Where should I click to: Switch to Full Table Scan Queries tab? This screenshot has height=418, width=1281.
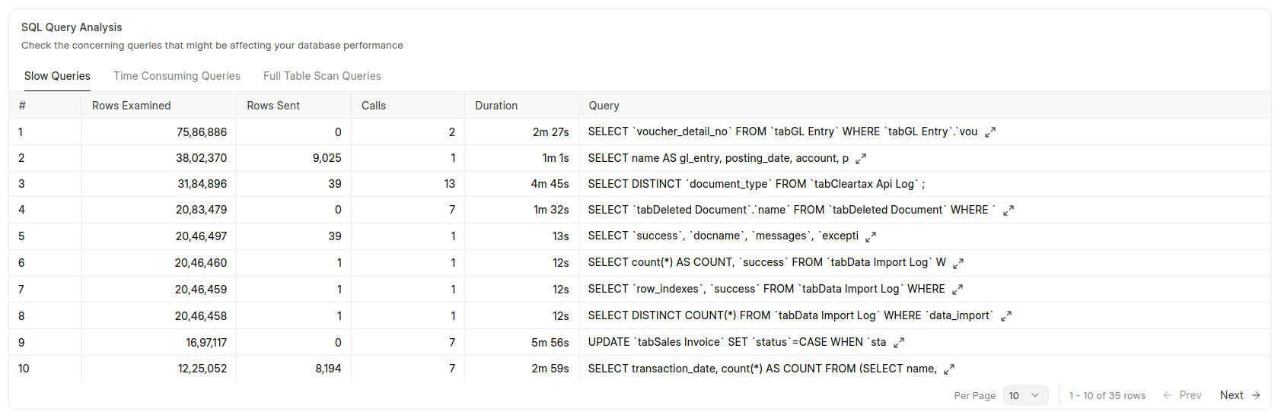(x=322, y=76)
